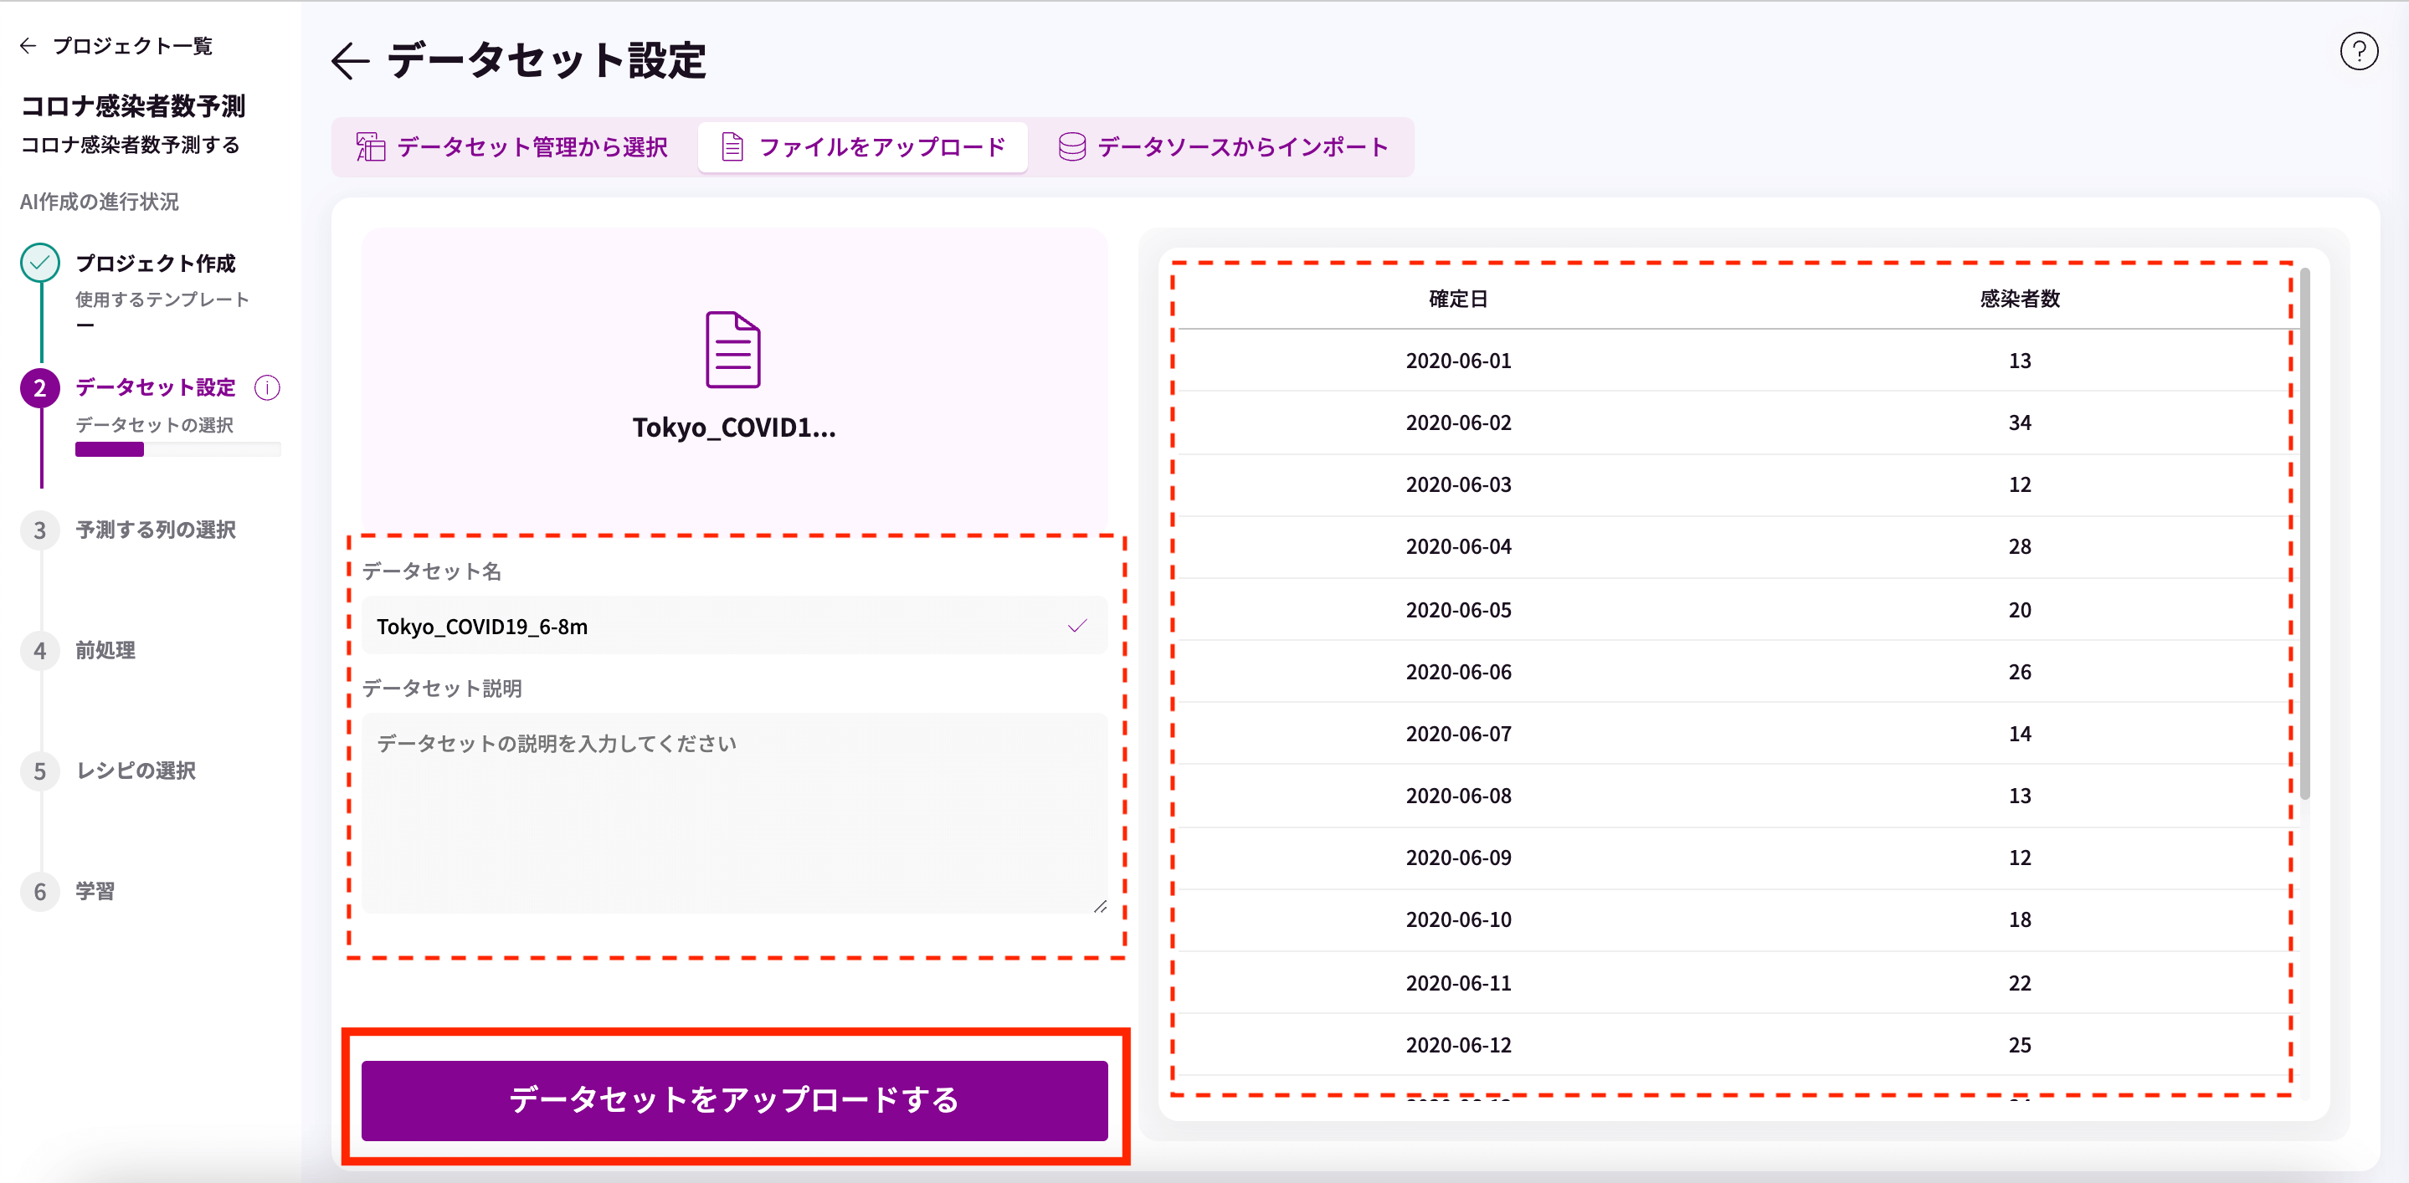Click the データセット説明 text area
The image size is (2409, 1183).
[734, 813]
